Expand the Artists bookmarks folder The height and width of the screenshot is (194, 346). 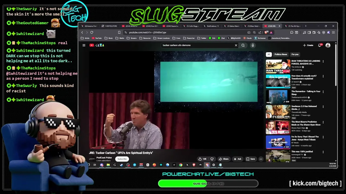85,38
